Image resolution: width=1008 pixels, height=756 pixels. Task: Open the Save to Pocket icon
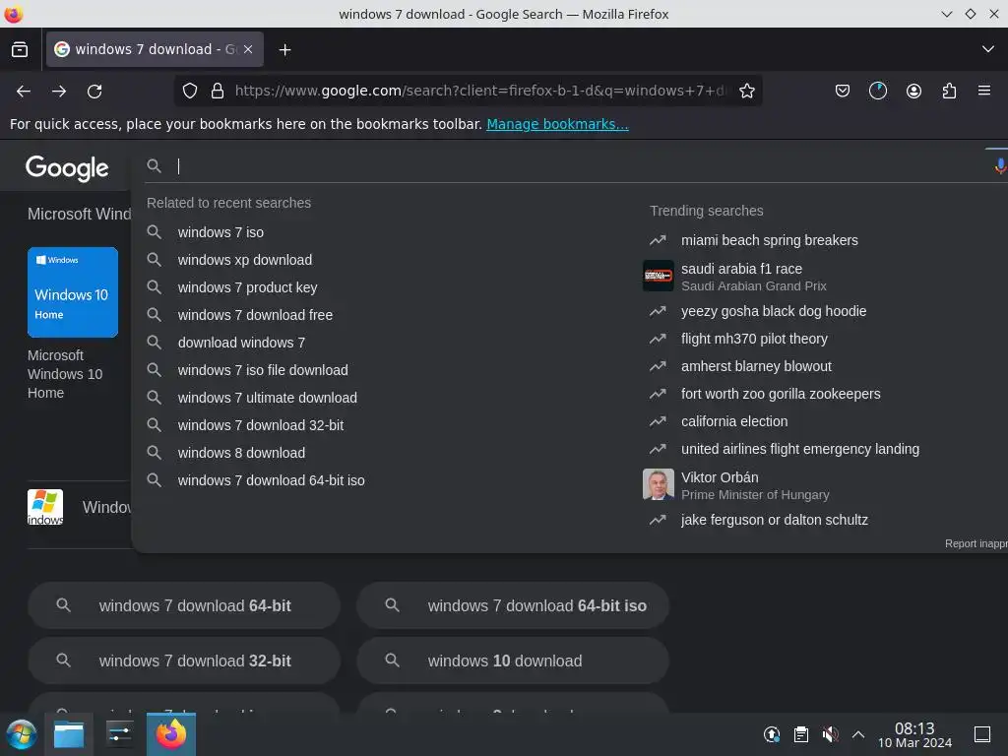tap(843, 91)
